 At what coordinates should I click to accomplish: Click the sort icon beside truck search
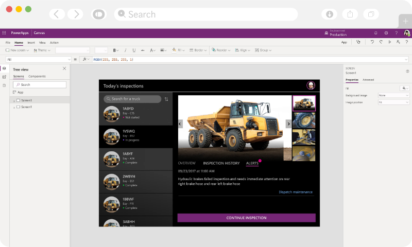[x=166, y=99]
